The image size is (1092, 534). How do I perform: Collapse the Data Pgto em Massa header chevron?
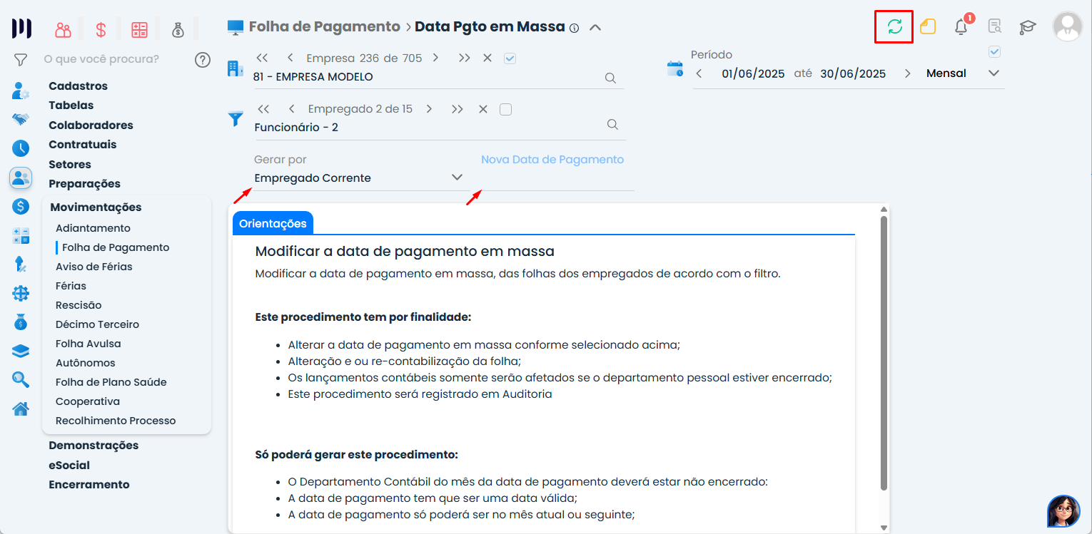[595, 26]
